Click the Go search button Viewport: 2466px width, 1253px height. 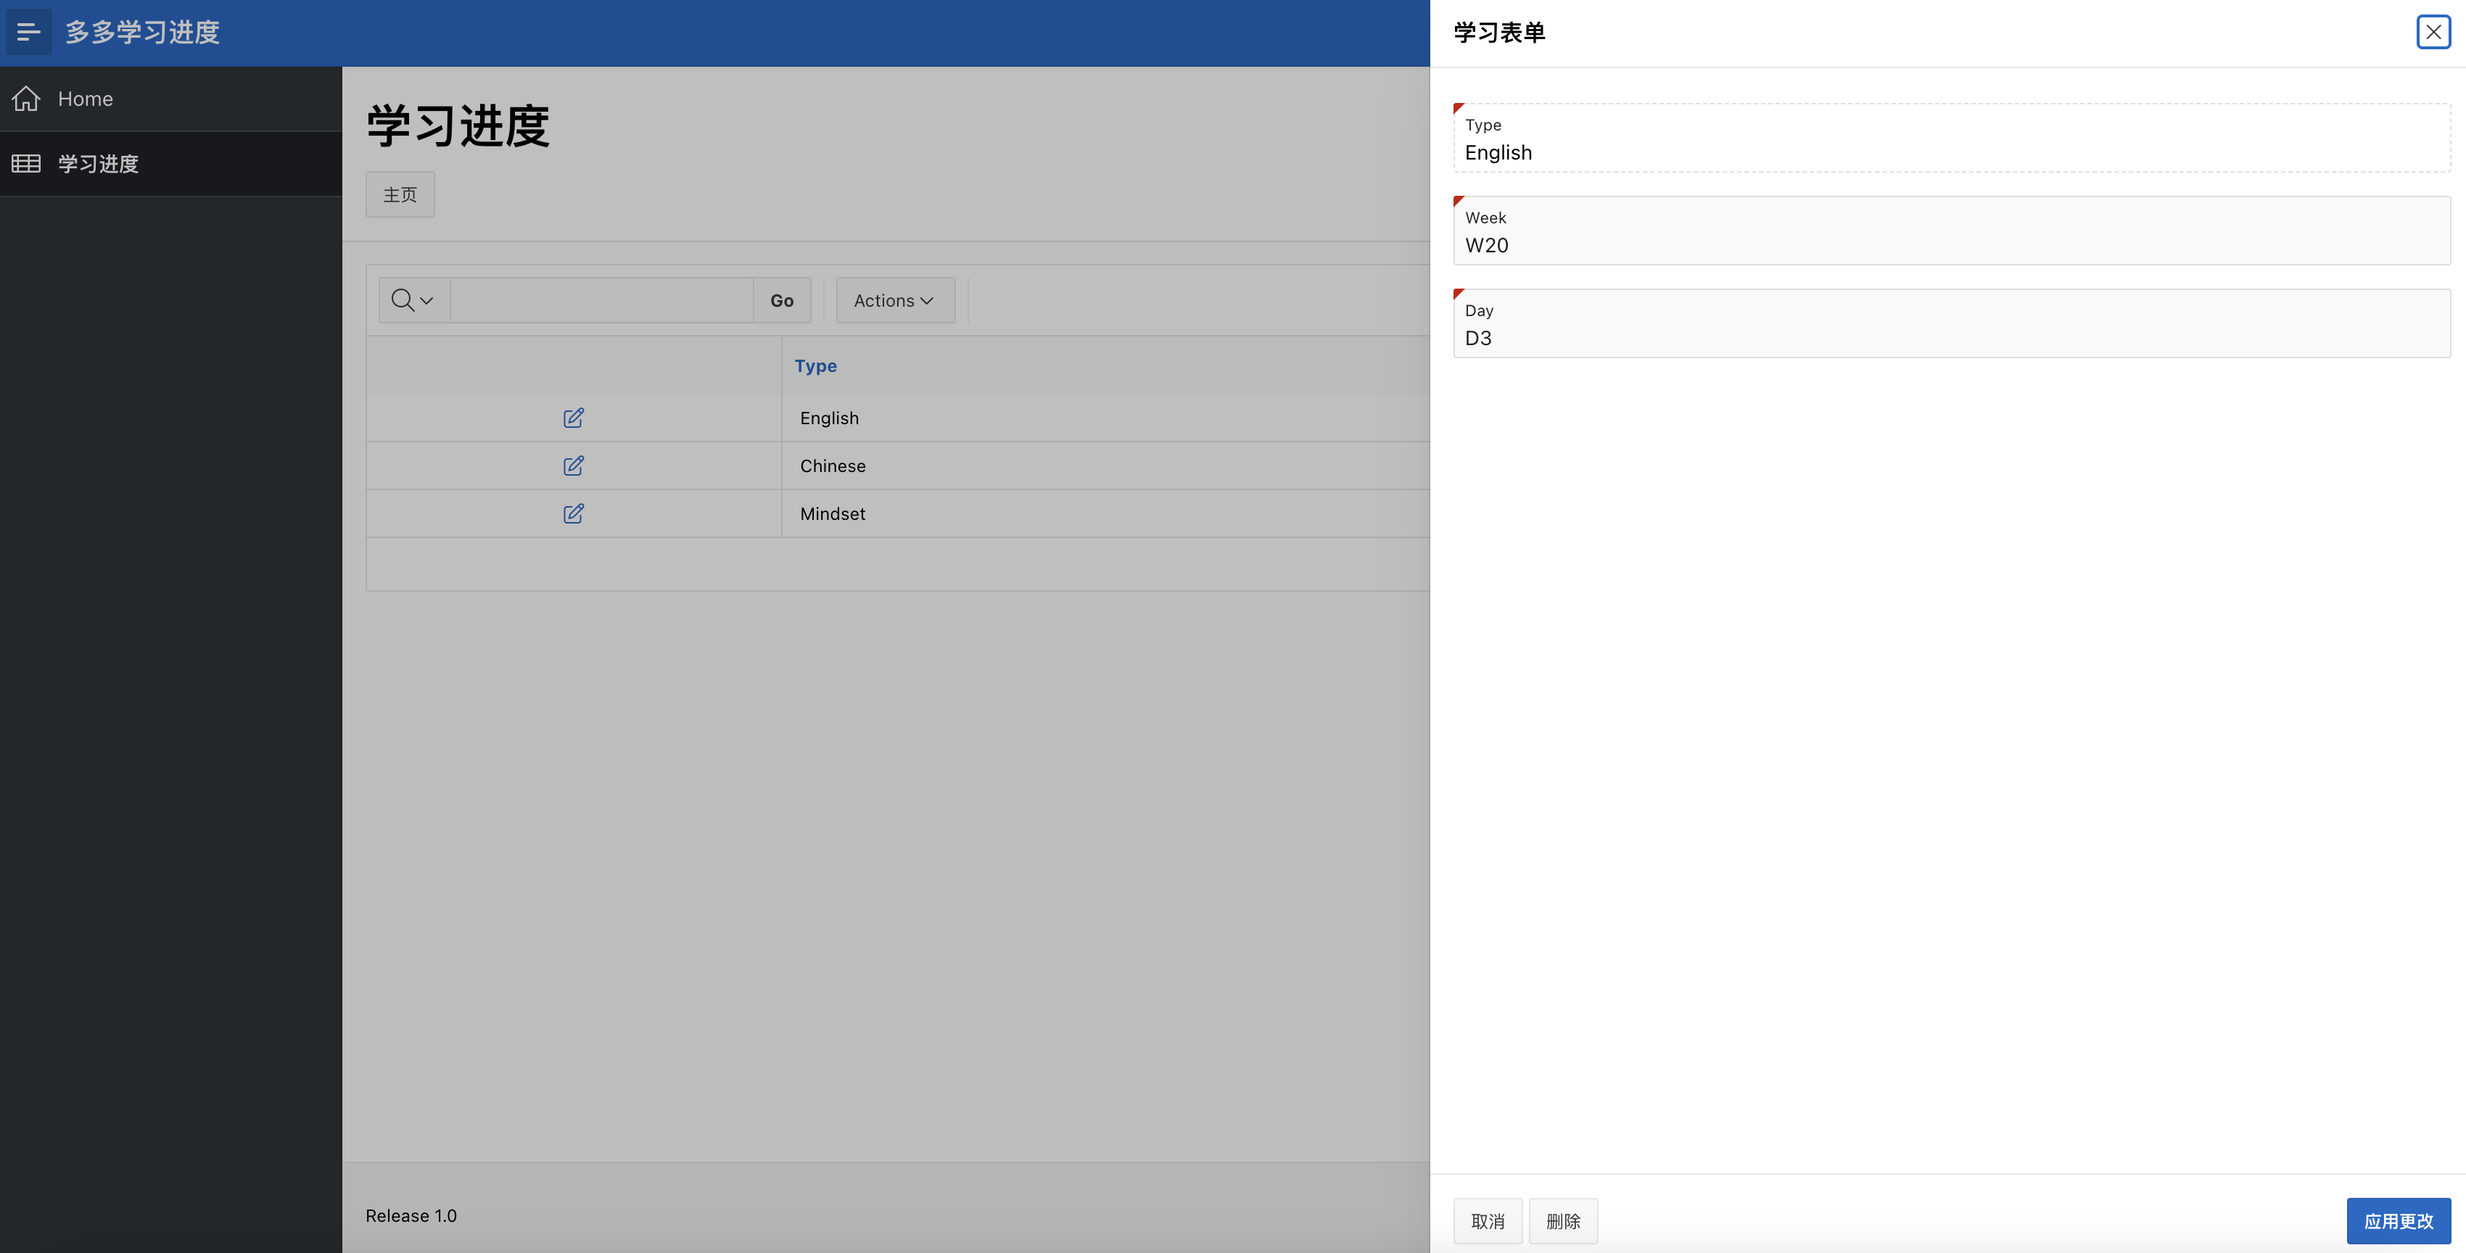coord(781,301)
